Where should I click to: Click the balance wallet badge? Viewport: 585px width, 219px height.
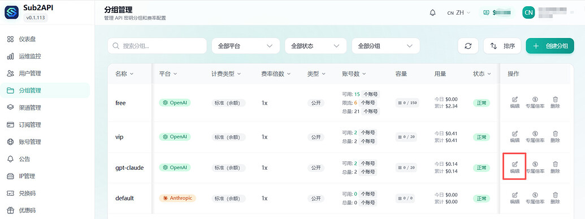coord(497,12)
